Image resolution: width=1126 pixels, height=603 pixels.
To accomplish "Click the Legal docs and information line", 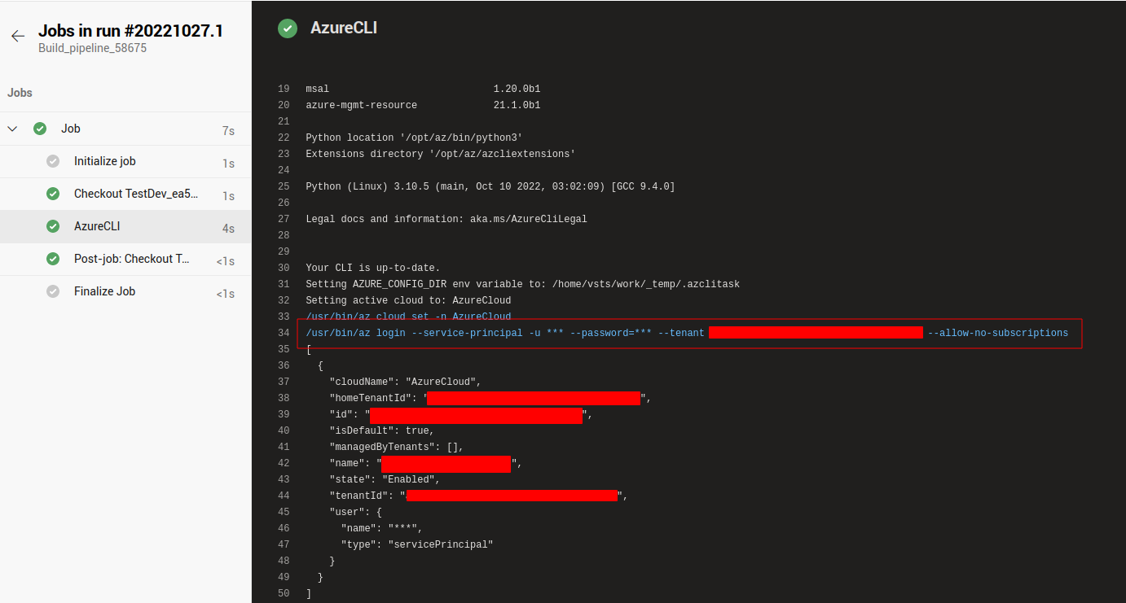I will (446, 219).
